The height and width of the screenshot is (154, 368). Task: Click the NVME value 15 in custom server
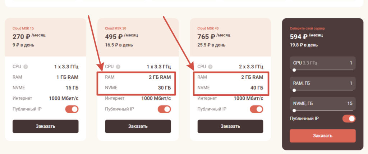[x=350, y=104]
